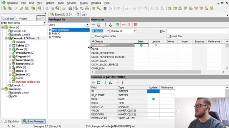Select System Tables (42) node

pos(28,82)
